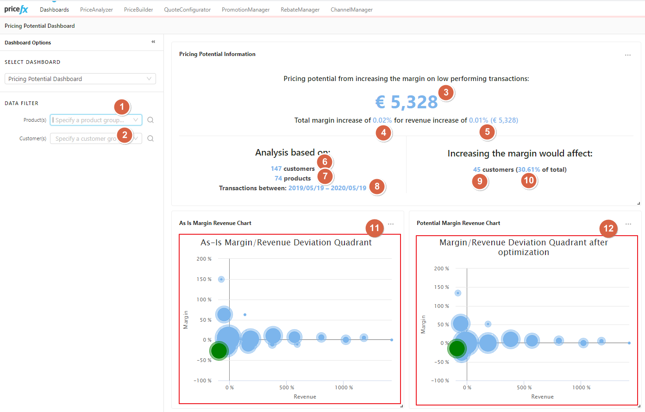Screen dimensions: 645x412
Task: Click the € 5,328 pricing potential value
Action: [x=406, y=102]
